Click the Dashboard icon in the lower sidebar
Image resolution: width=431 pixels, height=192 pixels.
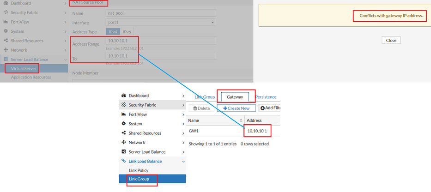tap(124, 96)
